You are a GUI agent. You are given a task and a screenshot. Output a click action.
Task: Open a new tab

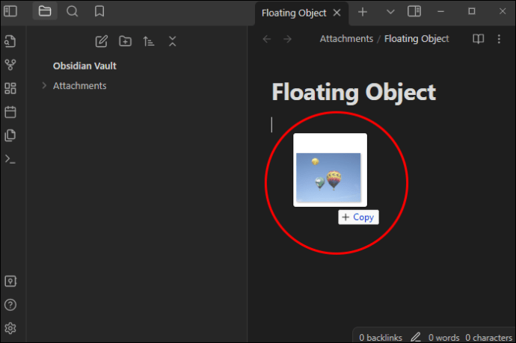[363, 12]
